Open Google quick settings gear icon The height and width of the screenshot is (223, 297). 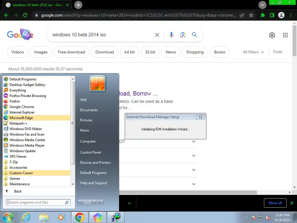272,35
